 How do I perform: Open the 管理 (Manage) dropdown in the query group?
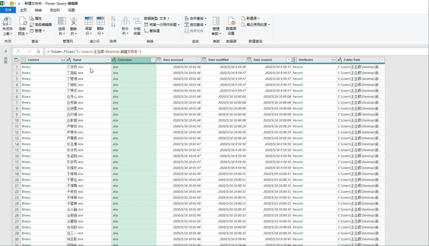coord(37,31)
